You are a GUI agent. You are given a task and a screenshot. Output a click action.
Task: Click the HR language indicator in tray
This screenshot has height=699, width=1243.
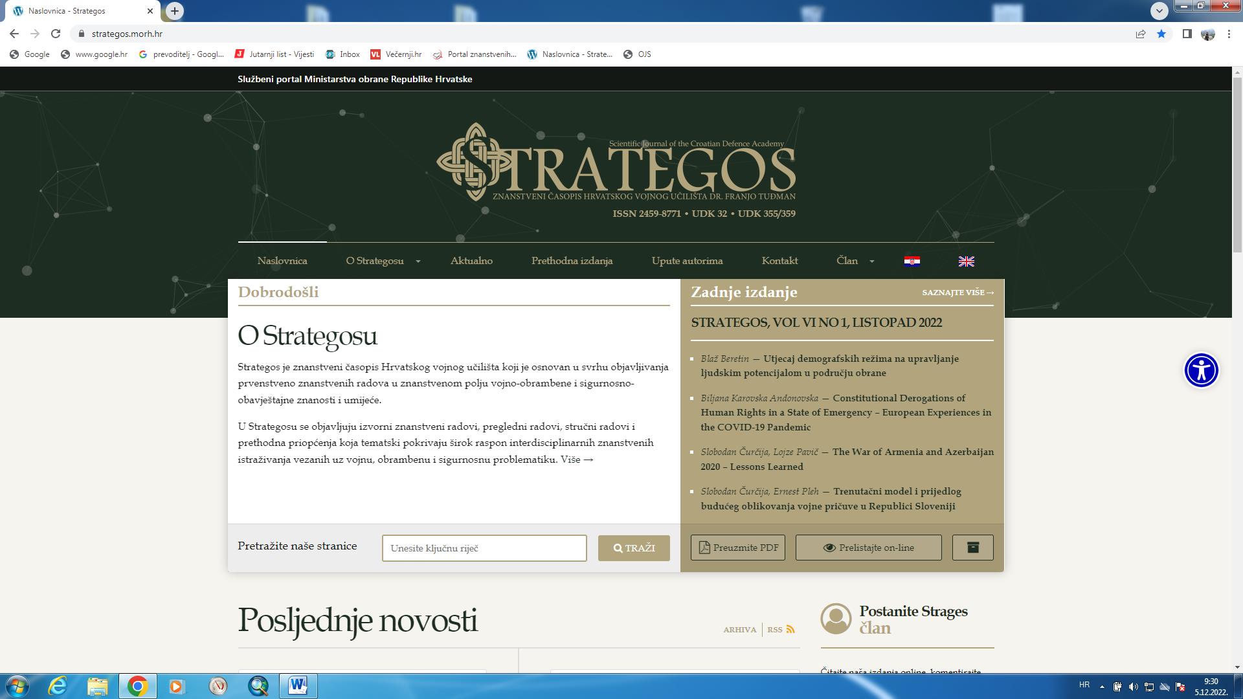tap(1084, 685)
